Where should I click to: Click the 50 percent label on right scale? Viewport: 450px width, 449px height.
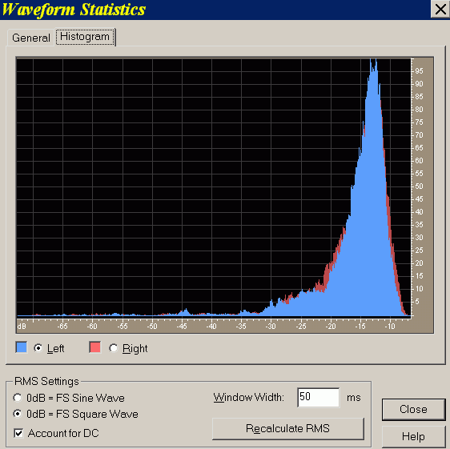419,186
